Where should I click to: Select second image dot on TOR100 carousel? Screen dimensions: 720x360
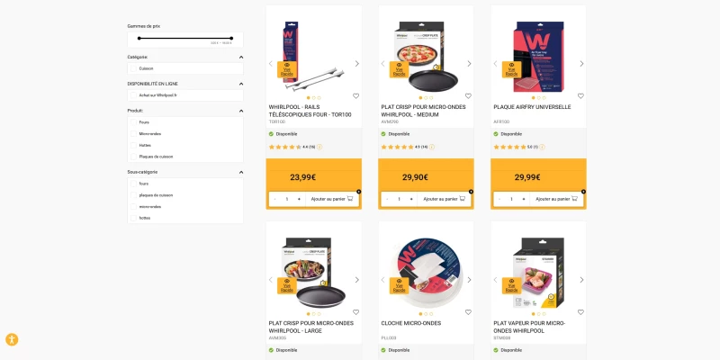click(313, 98)
